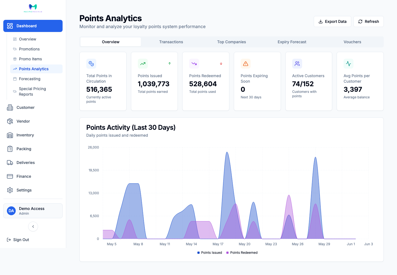Click the 528,604 points redeemed value
The image size is (397, 275).
pyautogui.click(x=203, y=84)
